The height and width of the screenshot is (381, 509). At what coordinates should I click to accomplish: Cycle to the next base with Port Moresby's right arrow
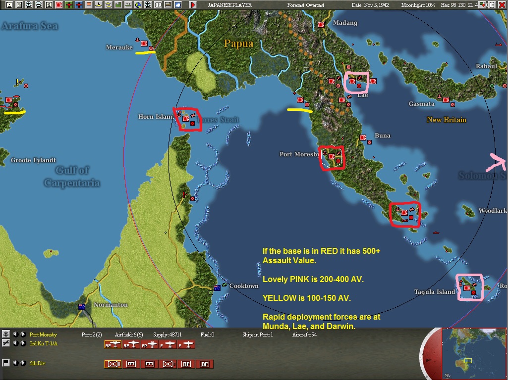point(23,335)
